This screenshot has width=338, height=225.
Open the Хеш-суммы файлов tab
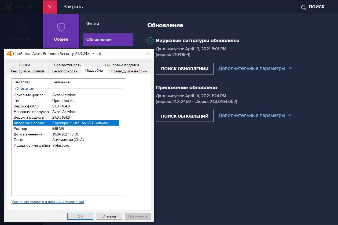coord(27,71)
